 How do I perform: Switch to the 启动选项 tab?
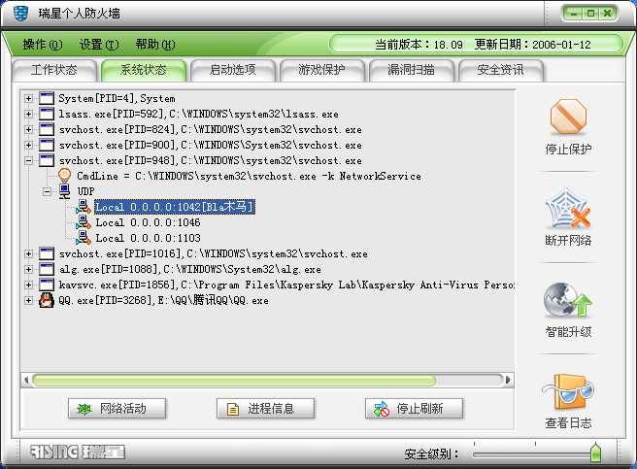click(232, 70)
